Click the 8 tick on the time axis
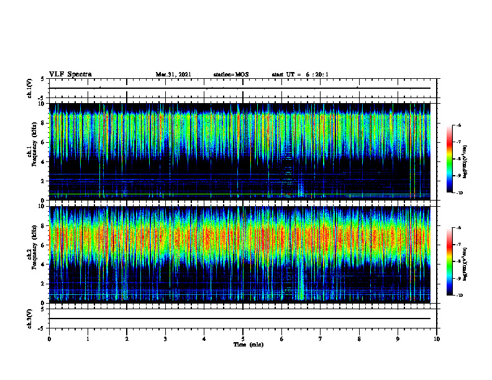Image resolution: width=492 pixels, height=380 pixels. (359, 339)
